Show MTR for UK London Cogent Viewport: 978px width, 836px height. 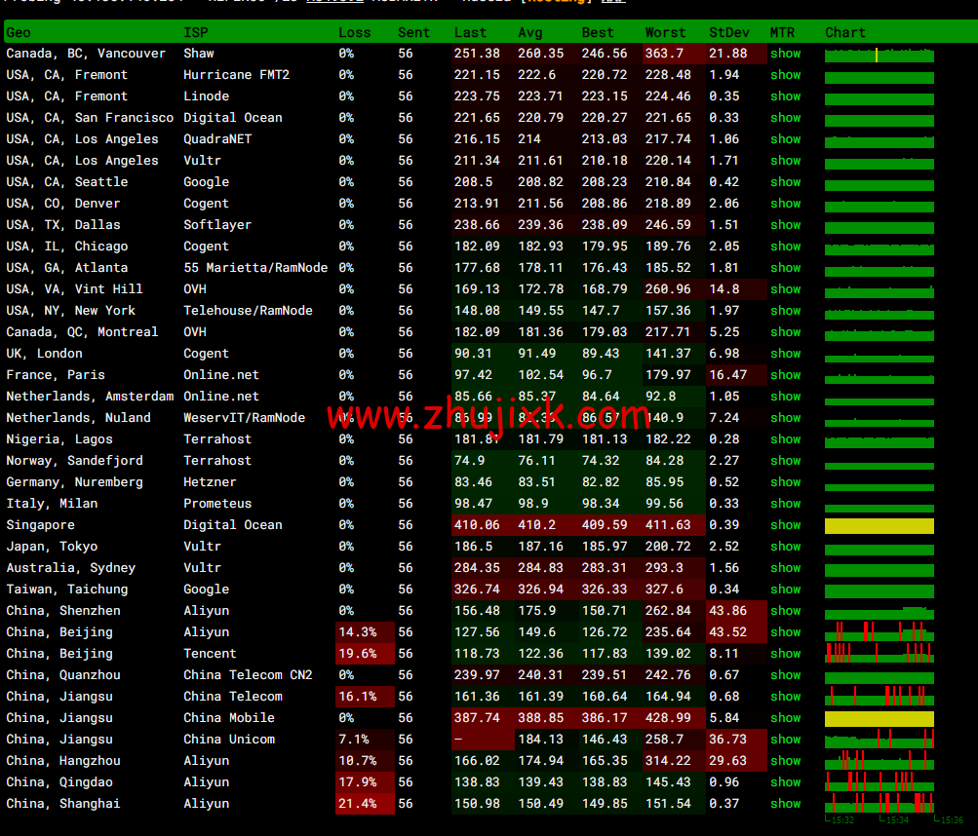785,354
